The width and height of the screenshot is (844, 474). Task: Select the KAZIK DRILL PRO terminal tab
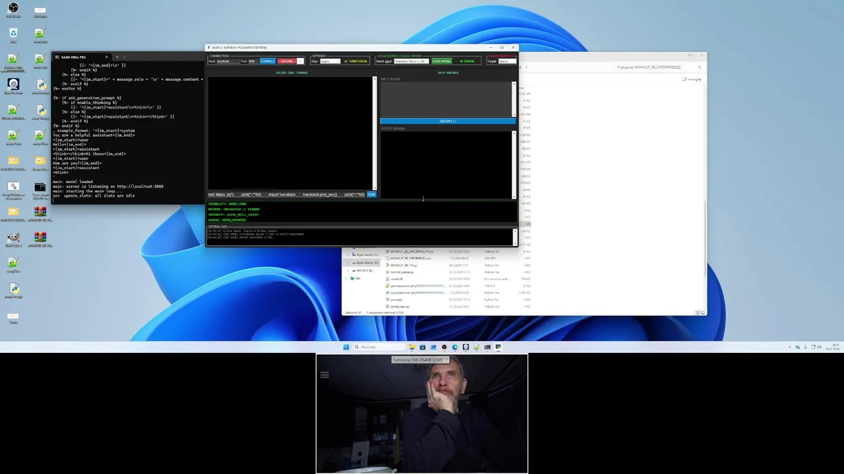[82, 57]
